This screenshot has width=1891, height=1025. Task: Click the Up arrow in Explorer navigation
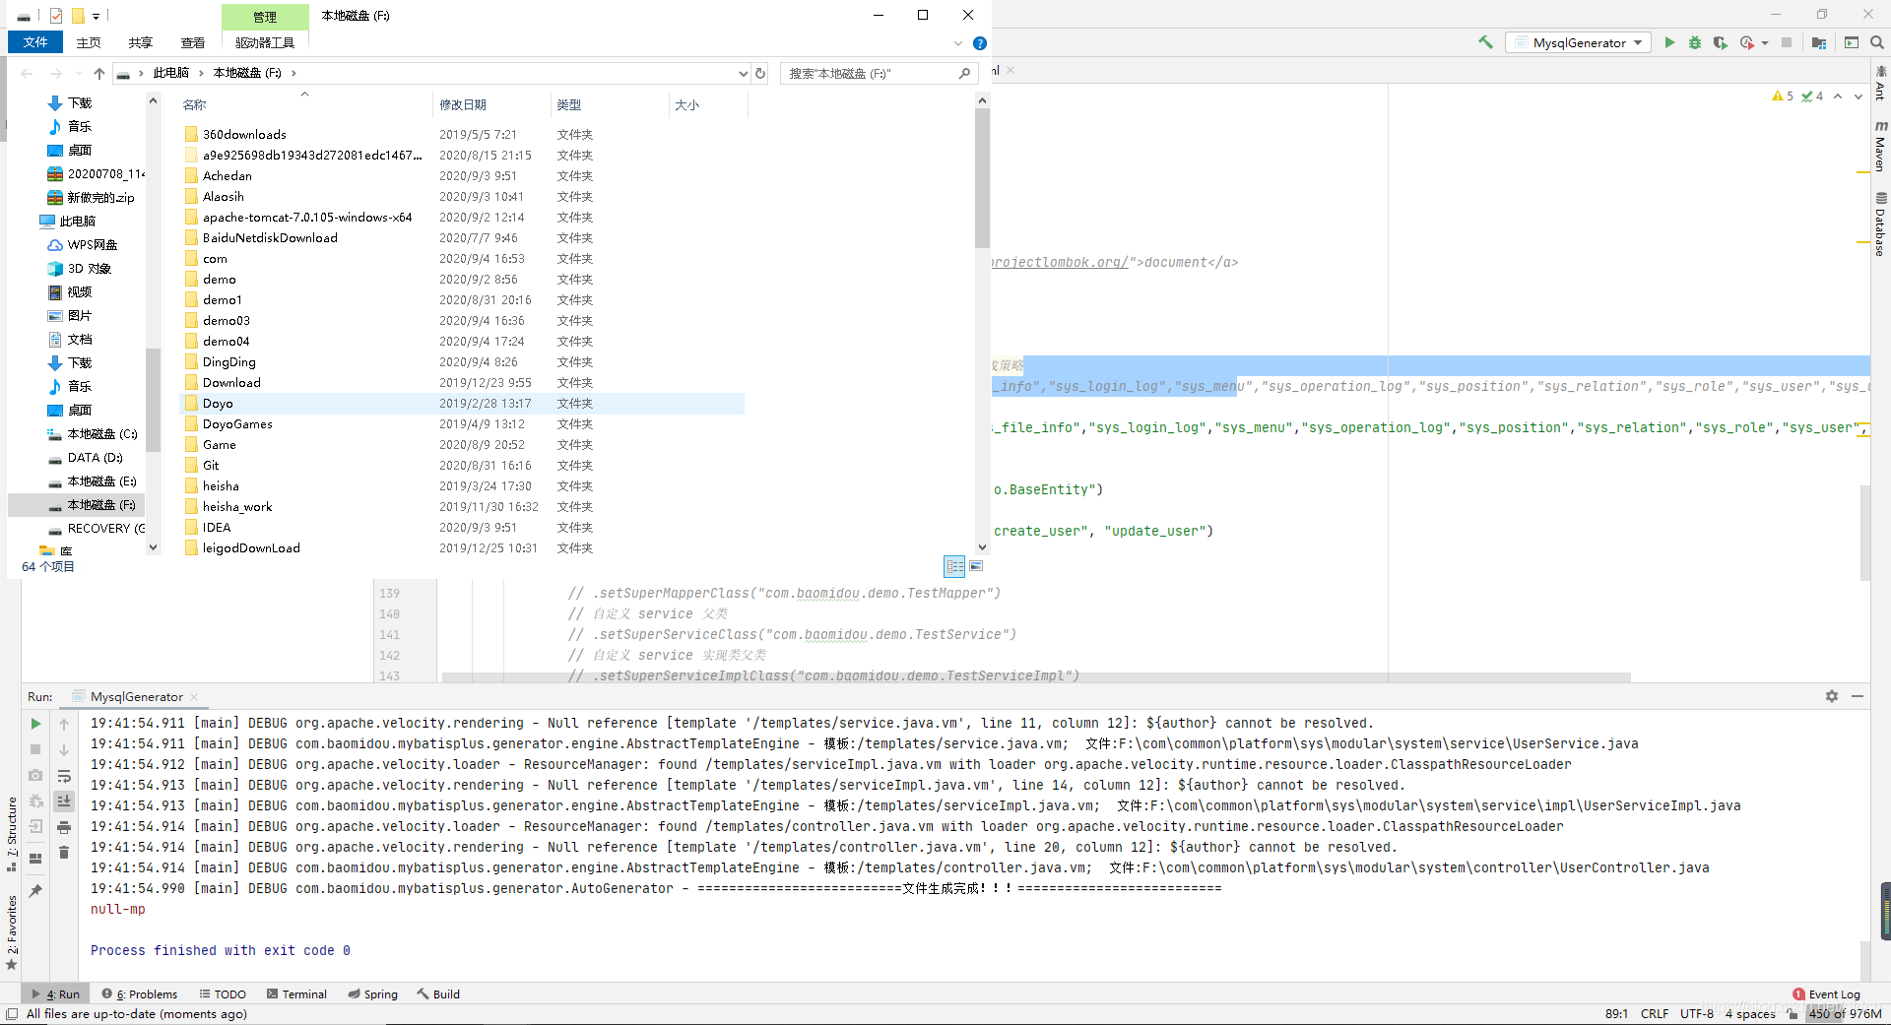point(99,73)
